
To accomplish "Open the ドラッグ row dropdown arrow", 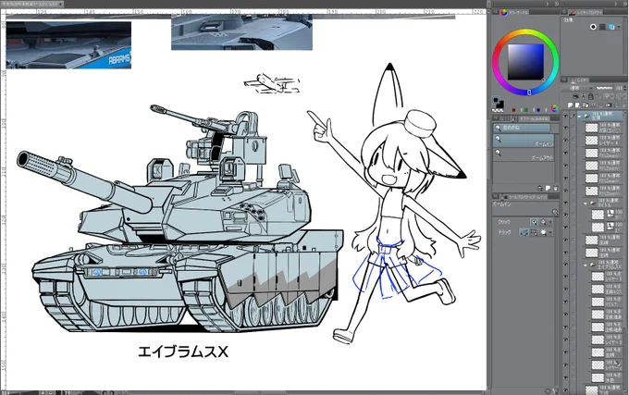I will tap(550, 232).
